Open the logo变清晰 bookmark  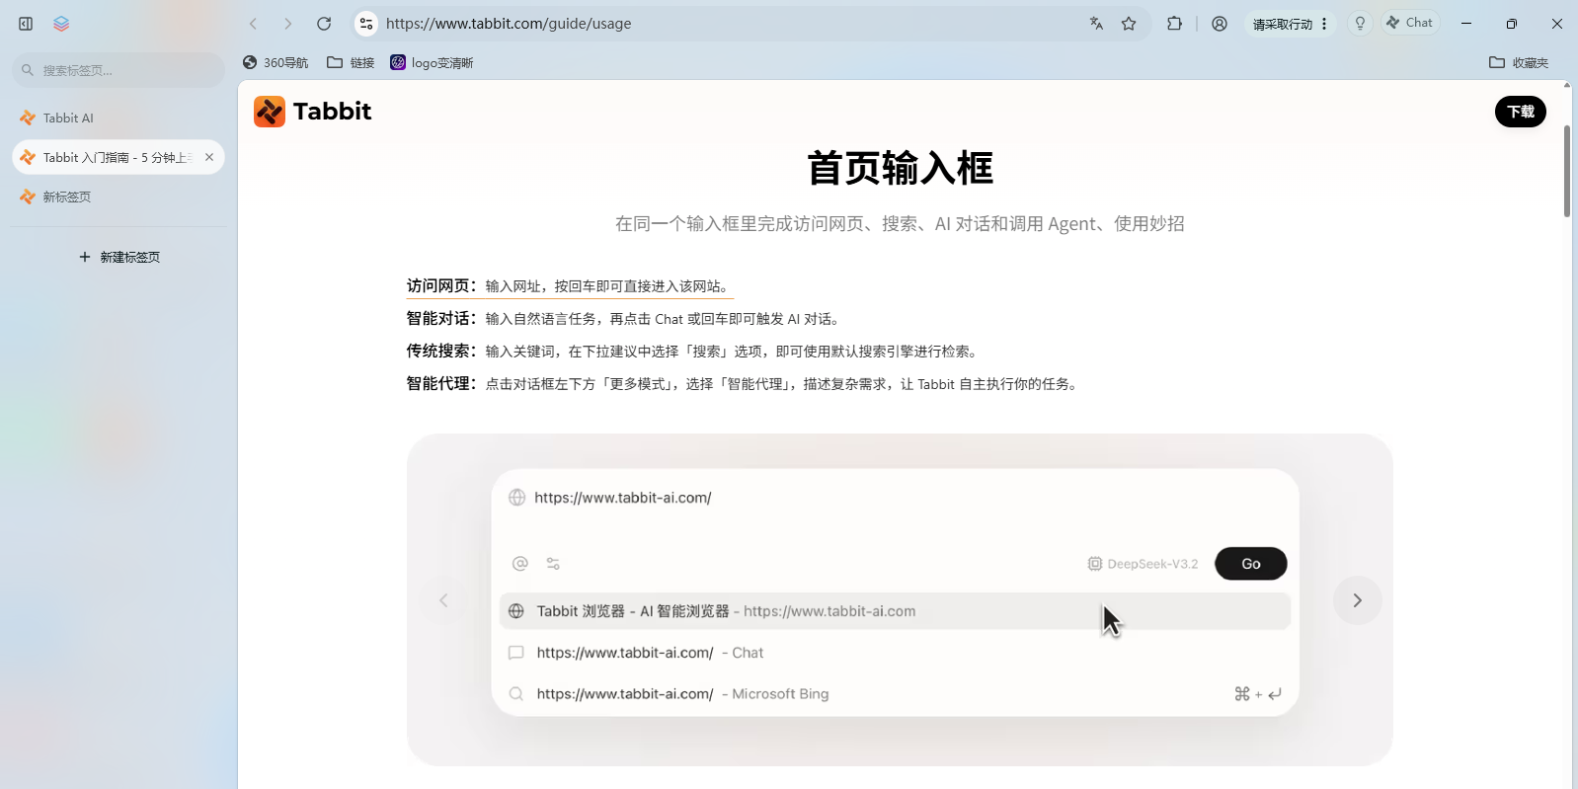coord(432,62)
